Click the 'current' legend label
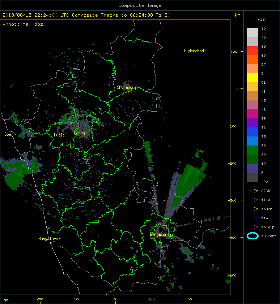Viewport: 280px width, 304px height. (269, 236)
